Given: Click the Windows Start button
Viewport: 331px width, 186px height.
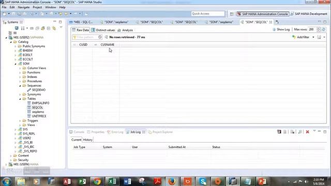Looking at the screenshot, I should (7, 181).
